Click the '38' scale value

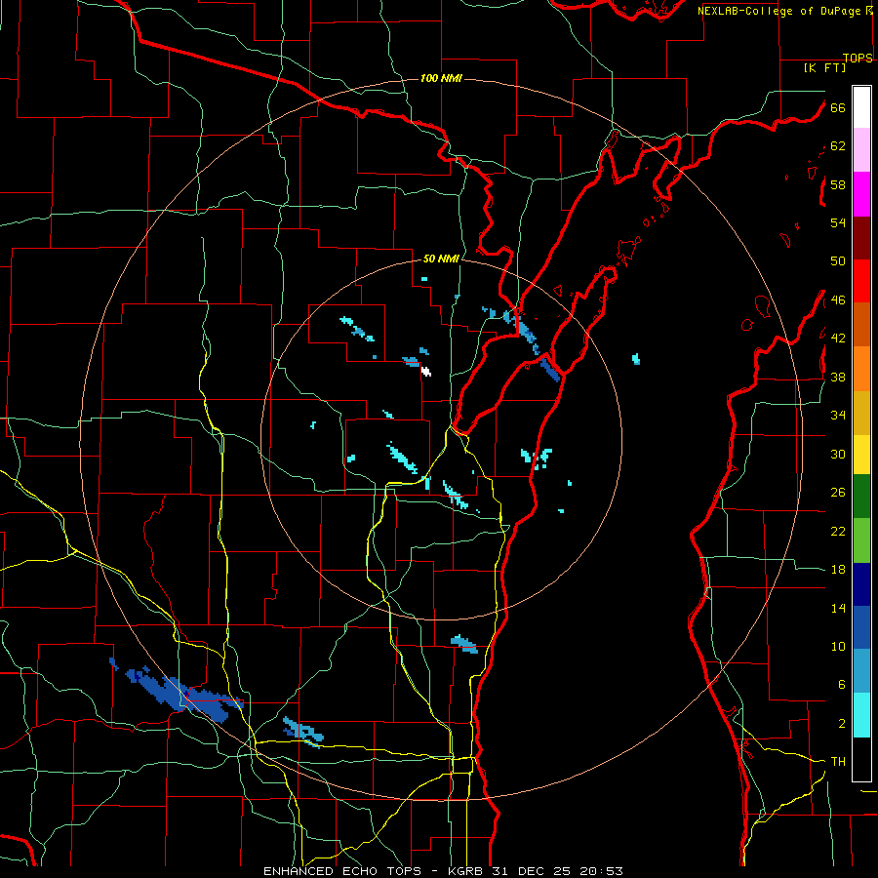point(838,378)
